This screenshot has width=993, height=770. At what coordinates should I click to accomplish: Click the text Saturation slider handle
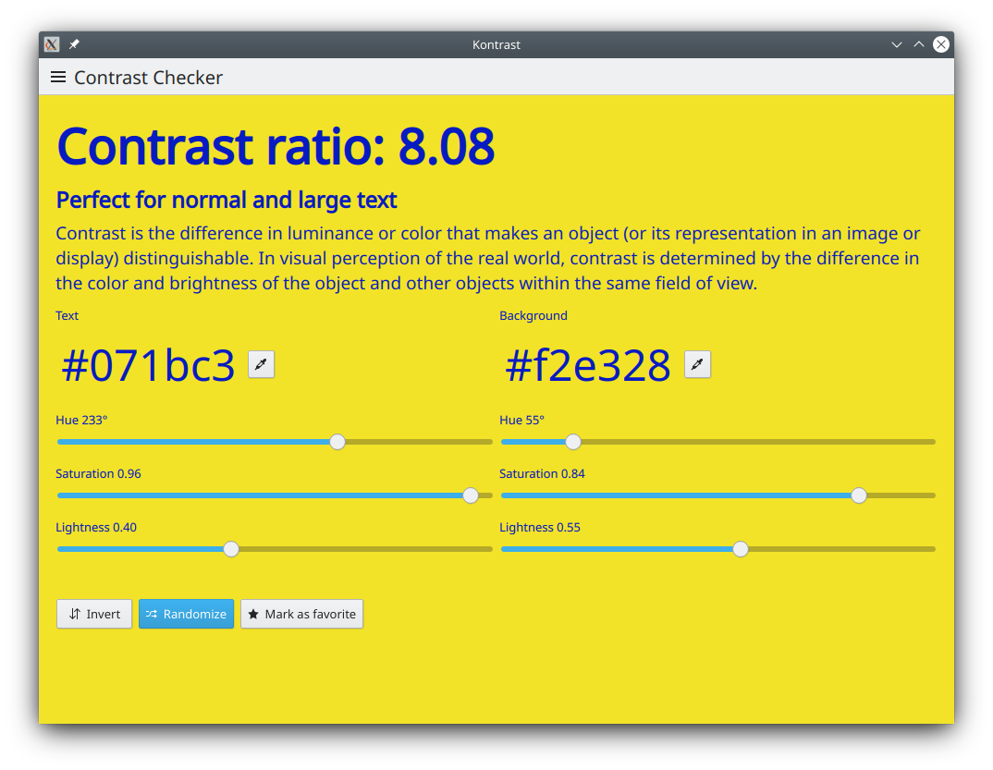coord(471,495)
